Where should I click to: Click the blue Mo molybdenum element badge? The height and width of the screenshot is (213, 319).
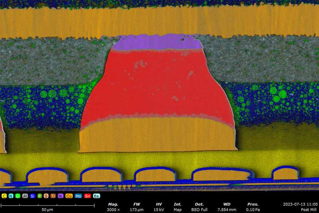[x=78, y=196]
